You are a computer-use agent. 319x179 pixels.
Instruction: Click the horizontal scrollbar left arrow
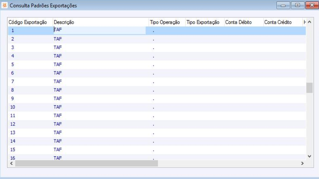pyautogui.click(x=12, y=163)
